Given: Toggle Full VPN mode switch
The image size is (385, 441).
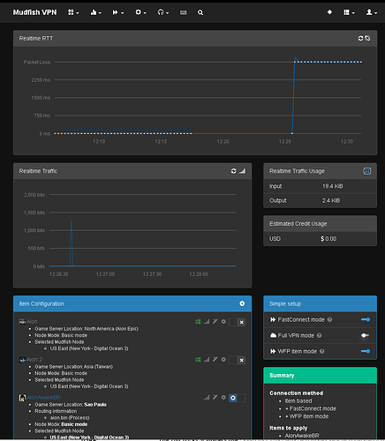Looking at the screenshot, I should (365, 335).
